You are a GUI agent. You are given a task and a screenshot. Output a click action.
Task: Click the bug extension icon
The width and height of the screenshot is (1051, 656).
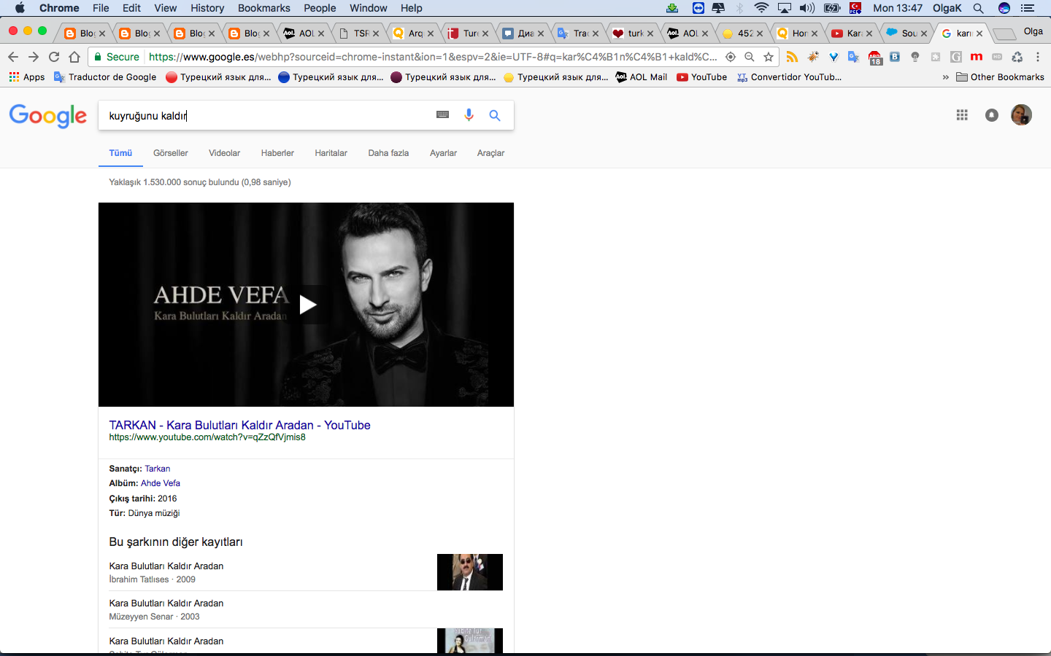[813, 57]
